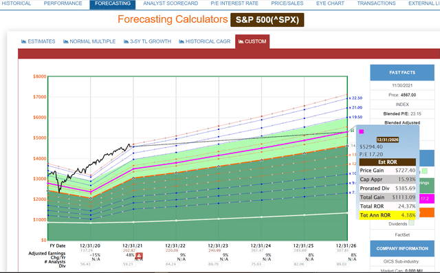Select the NORMAL MULTIPLE calculator tab

(89, 41)
